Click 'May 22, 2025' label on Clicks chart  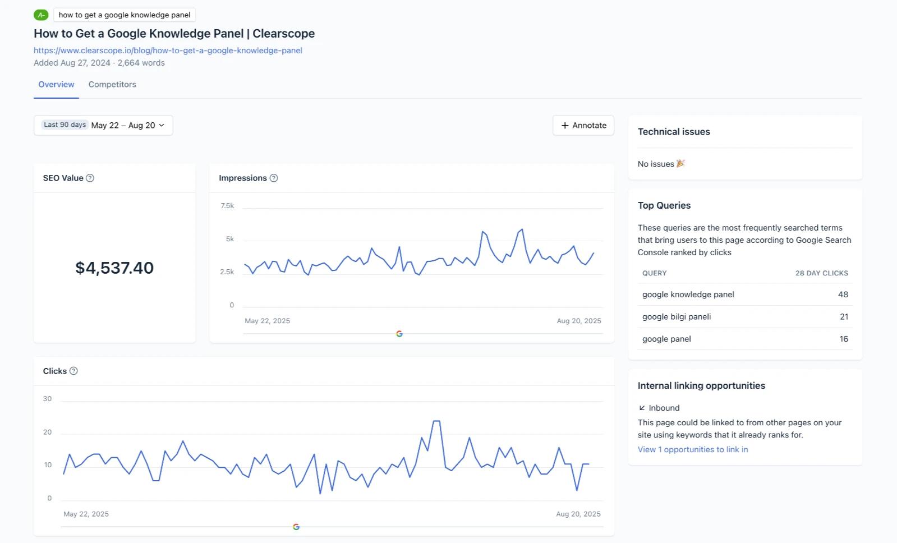point(86,514)
